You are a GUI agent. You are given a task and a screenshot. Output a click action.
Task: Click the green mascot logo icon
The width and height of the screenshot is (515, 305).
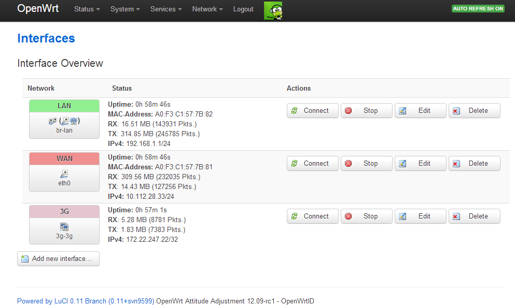coord(273,10)
